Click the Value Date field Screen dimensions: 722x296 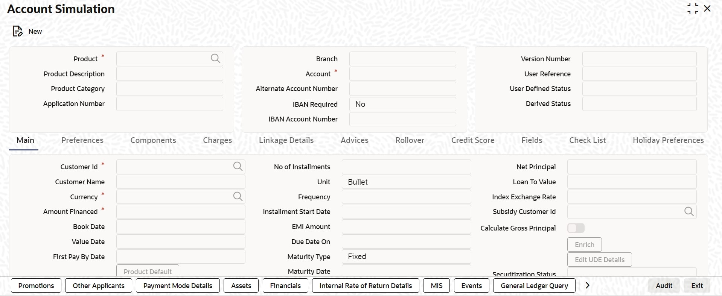(x=181, y=242)
